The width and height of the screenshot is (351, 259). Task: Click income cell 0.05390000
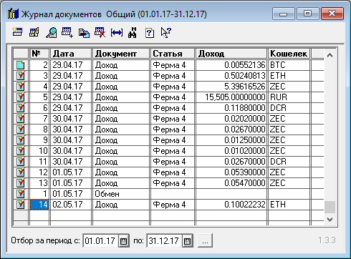[231, 172]
